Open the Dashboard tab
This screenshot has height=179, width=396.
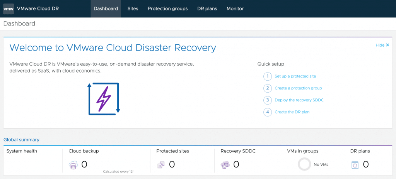point(106,8)
